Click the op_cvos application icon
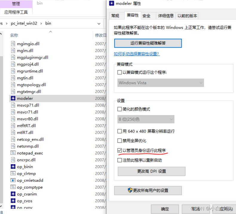The width and height of the screenshot is (236, 214). pyautogui.click(x=13, y=201)
